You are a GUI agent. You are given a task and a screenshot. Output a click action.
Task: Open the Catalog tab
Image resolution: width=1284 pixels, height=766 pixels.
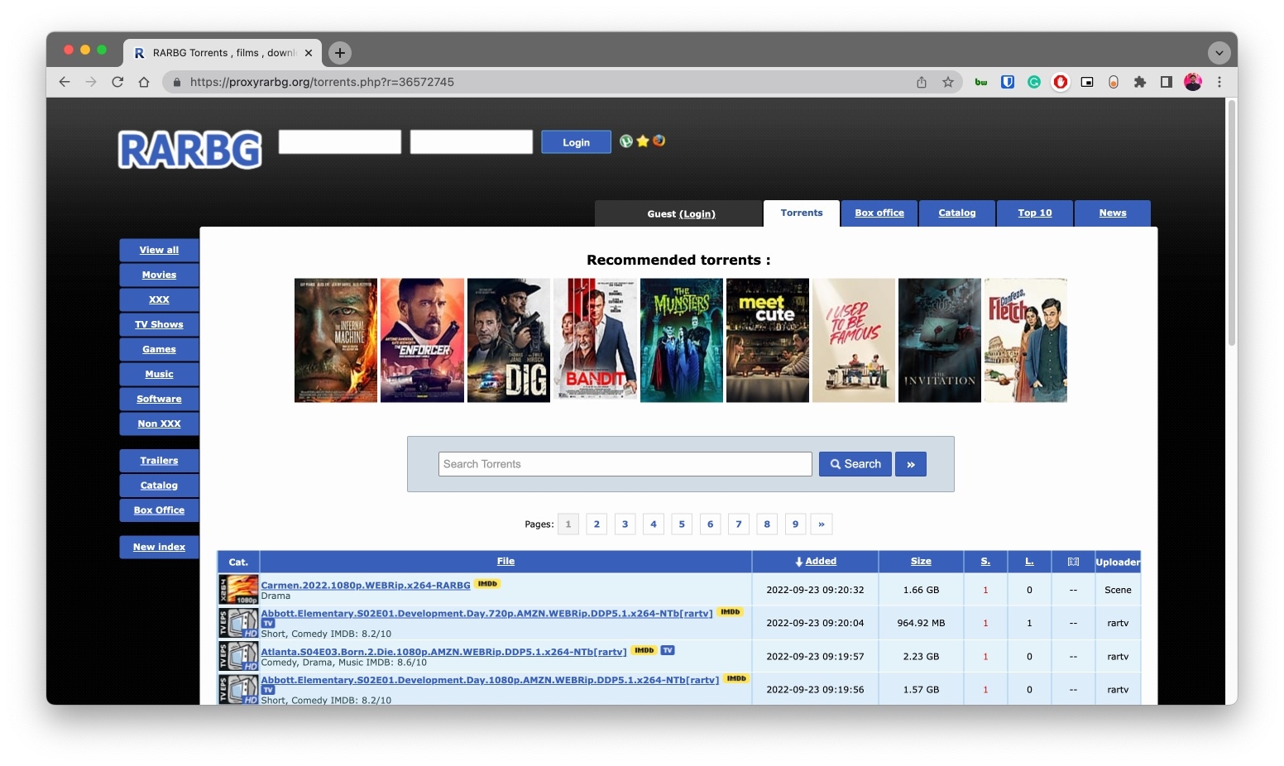(957, 213)
